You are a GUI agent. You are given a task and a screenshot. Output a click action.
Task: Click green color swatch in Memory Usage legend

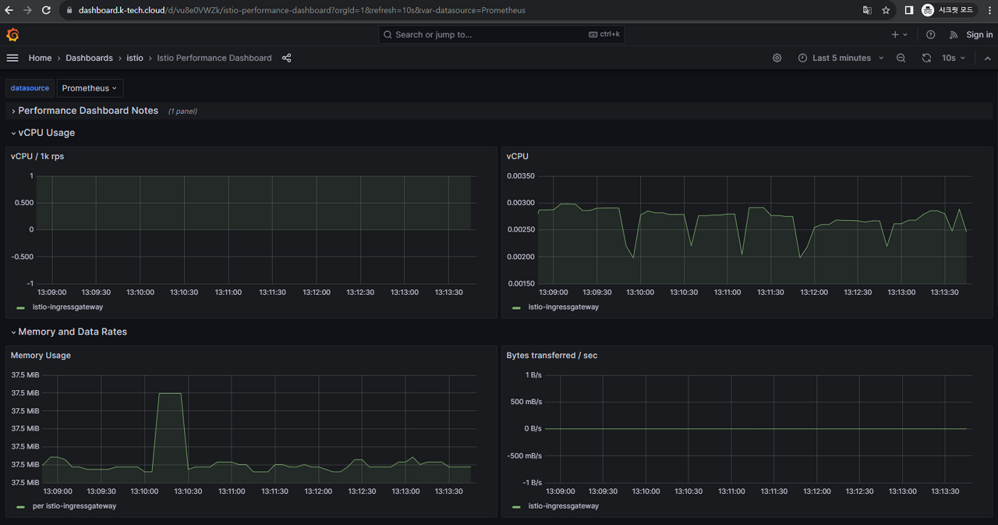pyautogui.click(x=20, y=506)
